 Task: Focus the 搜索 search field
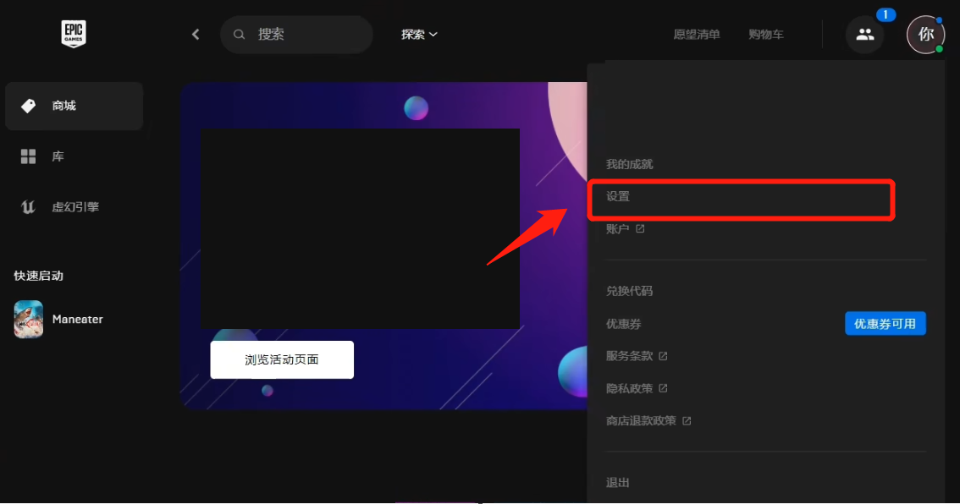(x=296, y=35)
